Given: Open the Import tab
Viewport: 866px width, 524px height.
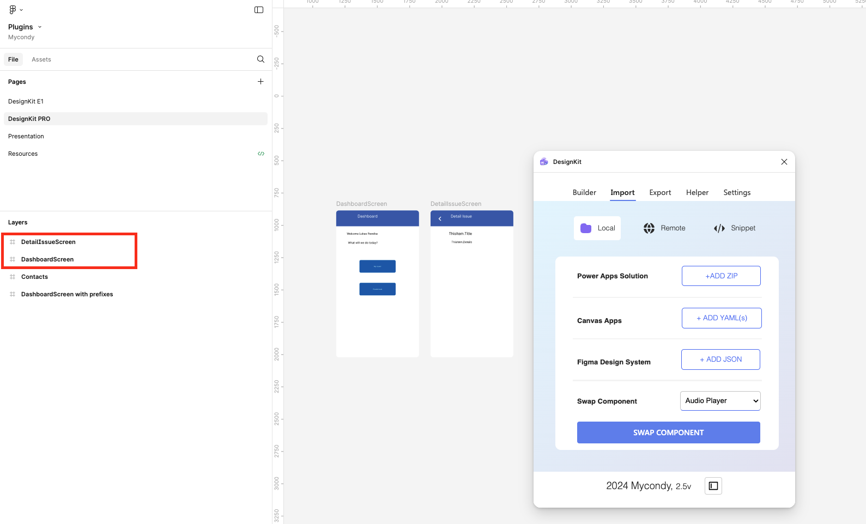Looking at the screenshot, I should tap(622, 192).
